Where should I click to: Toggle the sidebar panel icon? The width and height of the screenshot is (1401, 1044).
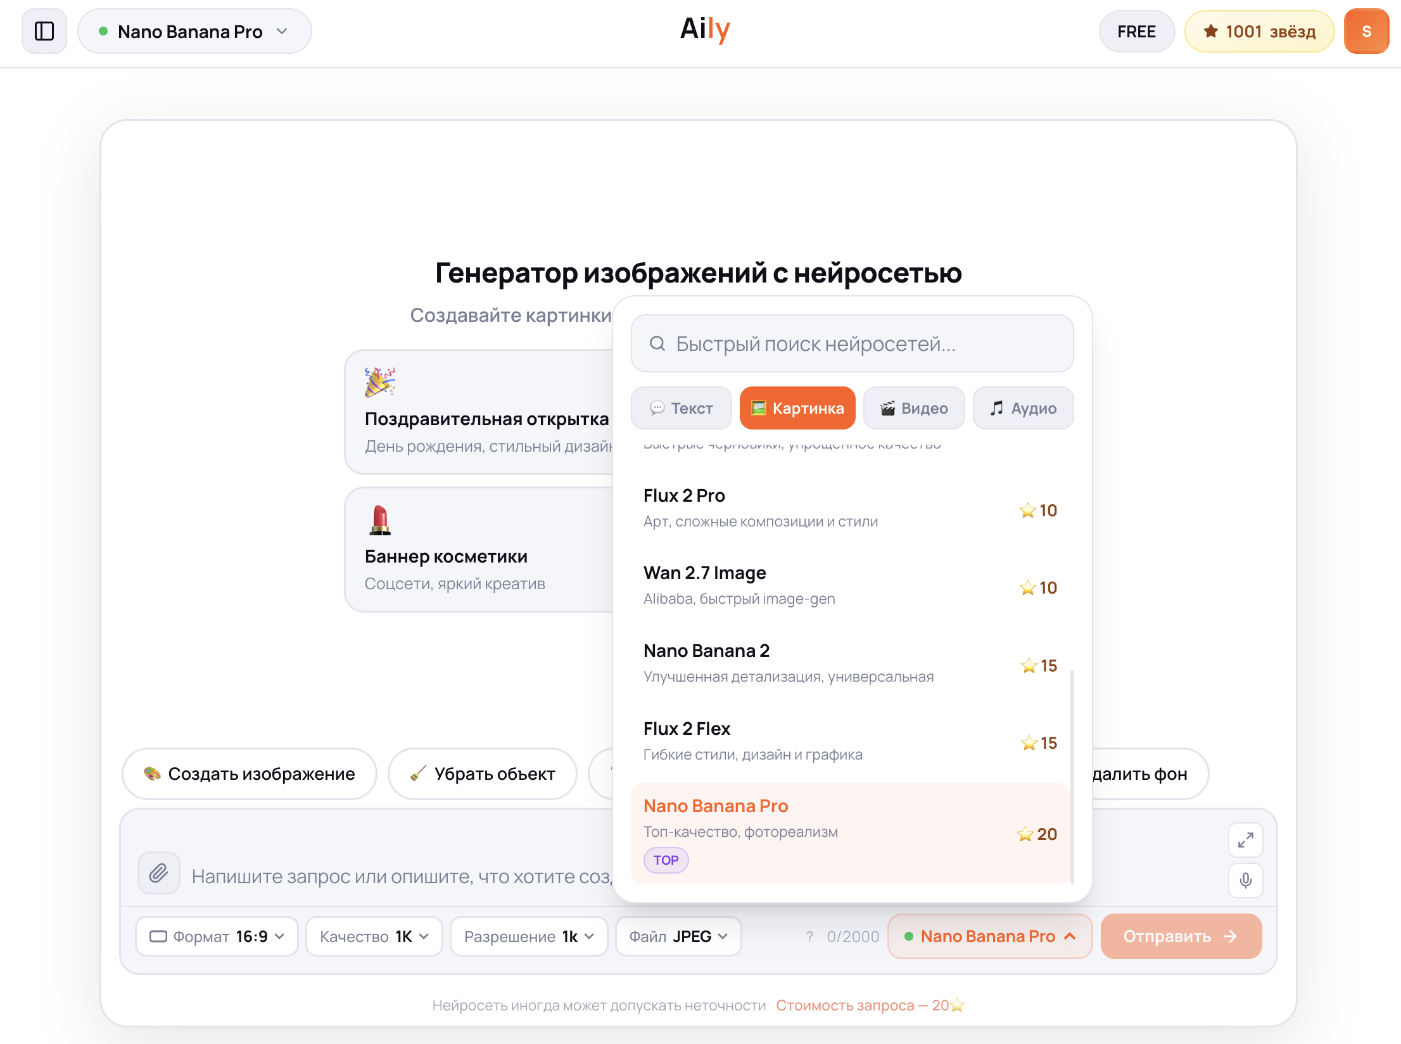(x=44, y=31)
